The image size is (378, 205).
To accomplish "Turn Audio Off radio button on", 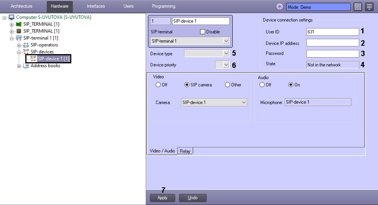I will (x=262, y=85).
